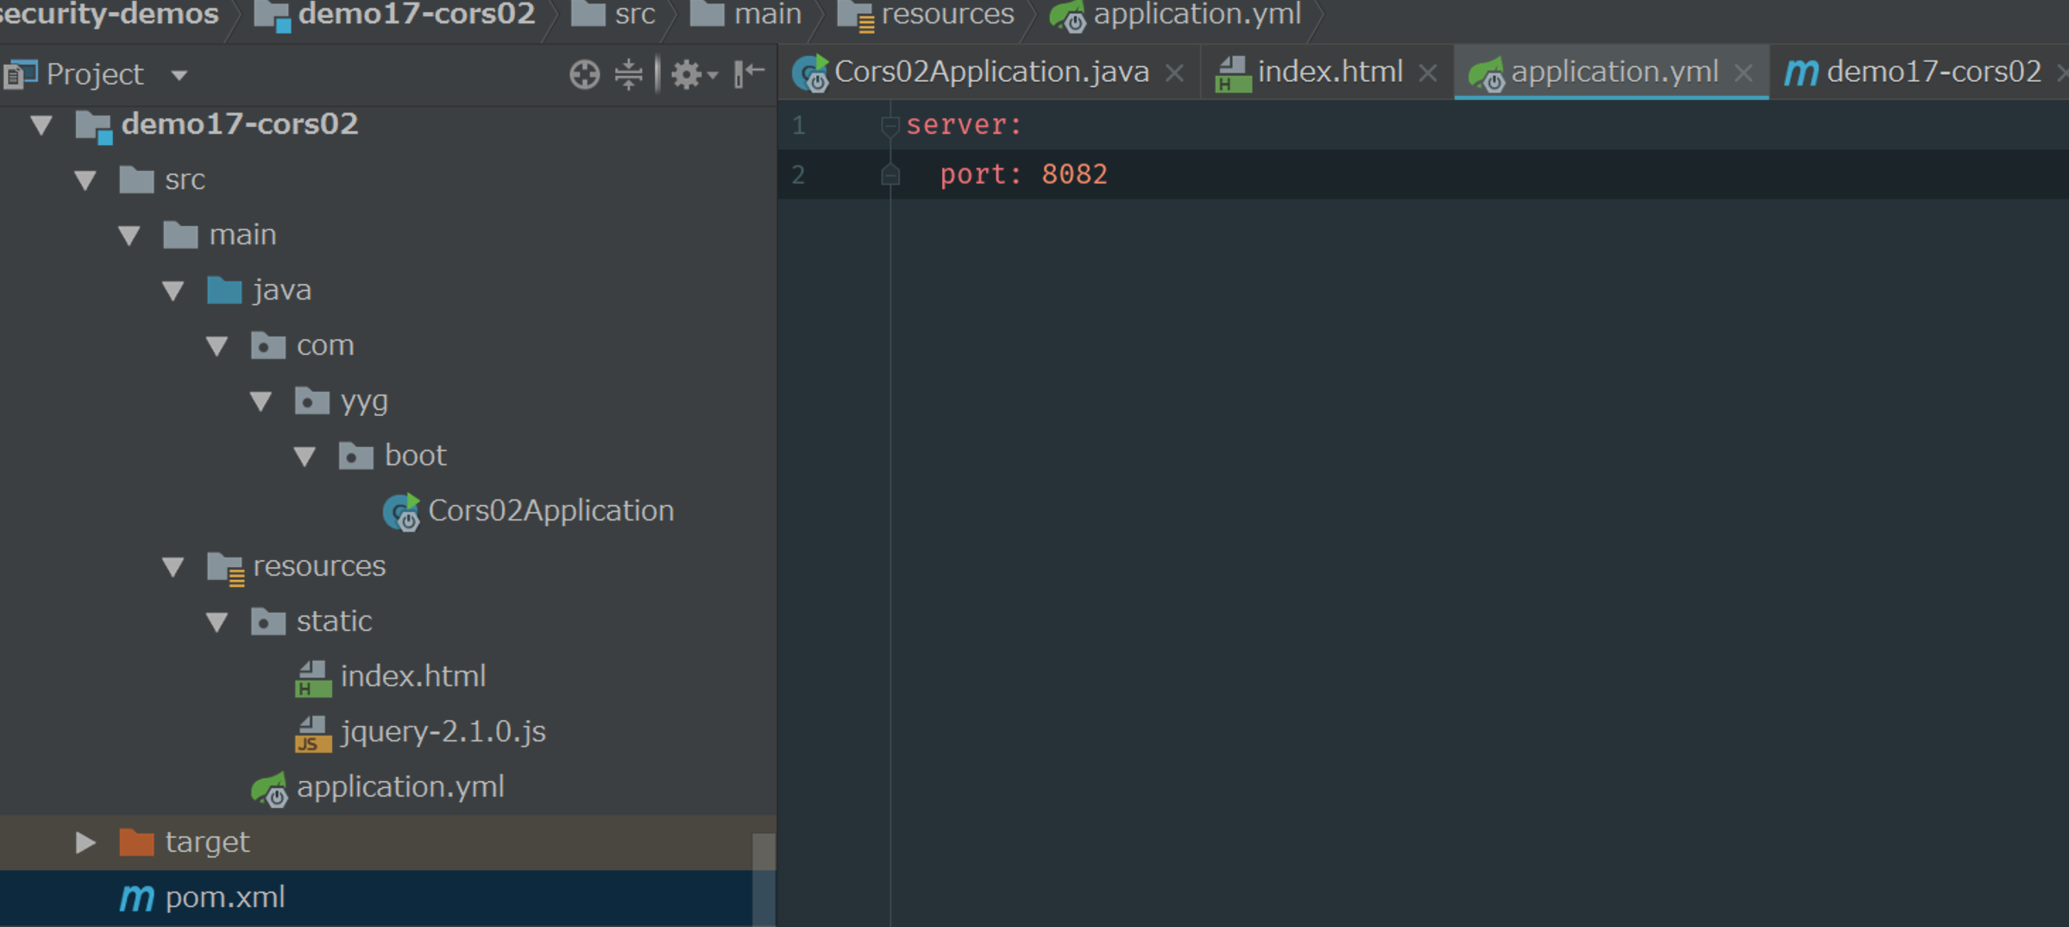
Task: Click the 'port:' key in editor
Action: (981, 175)
